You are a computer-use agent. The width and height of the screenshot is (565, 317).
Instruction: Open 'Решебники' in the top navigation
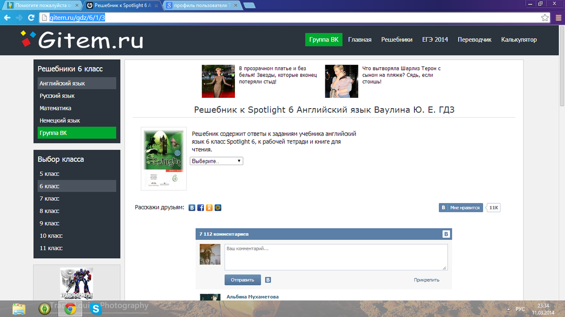(397, 40)
